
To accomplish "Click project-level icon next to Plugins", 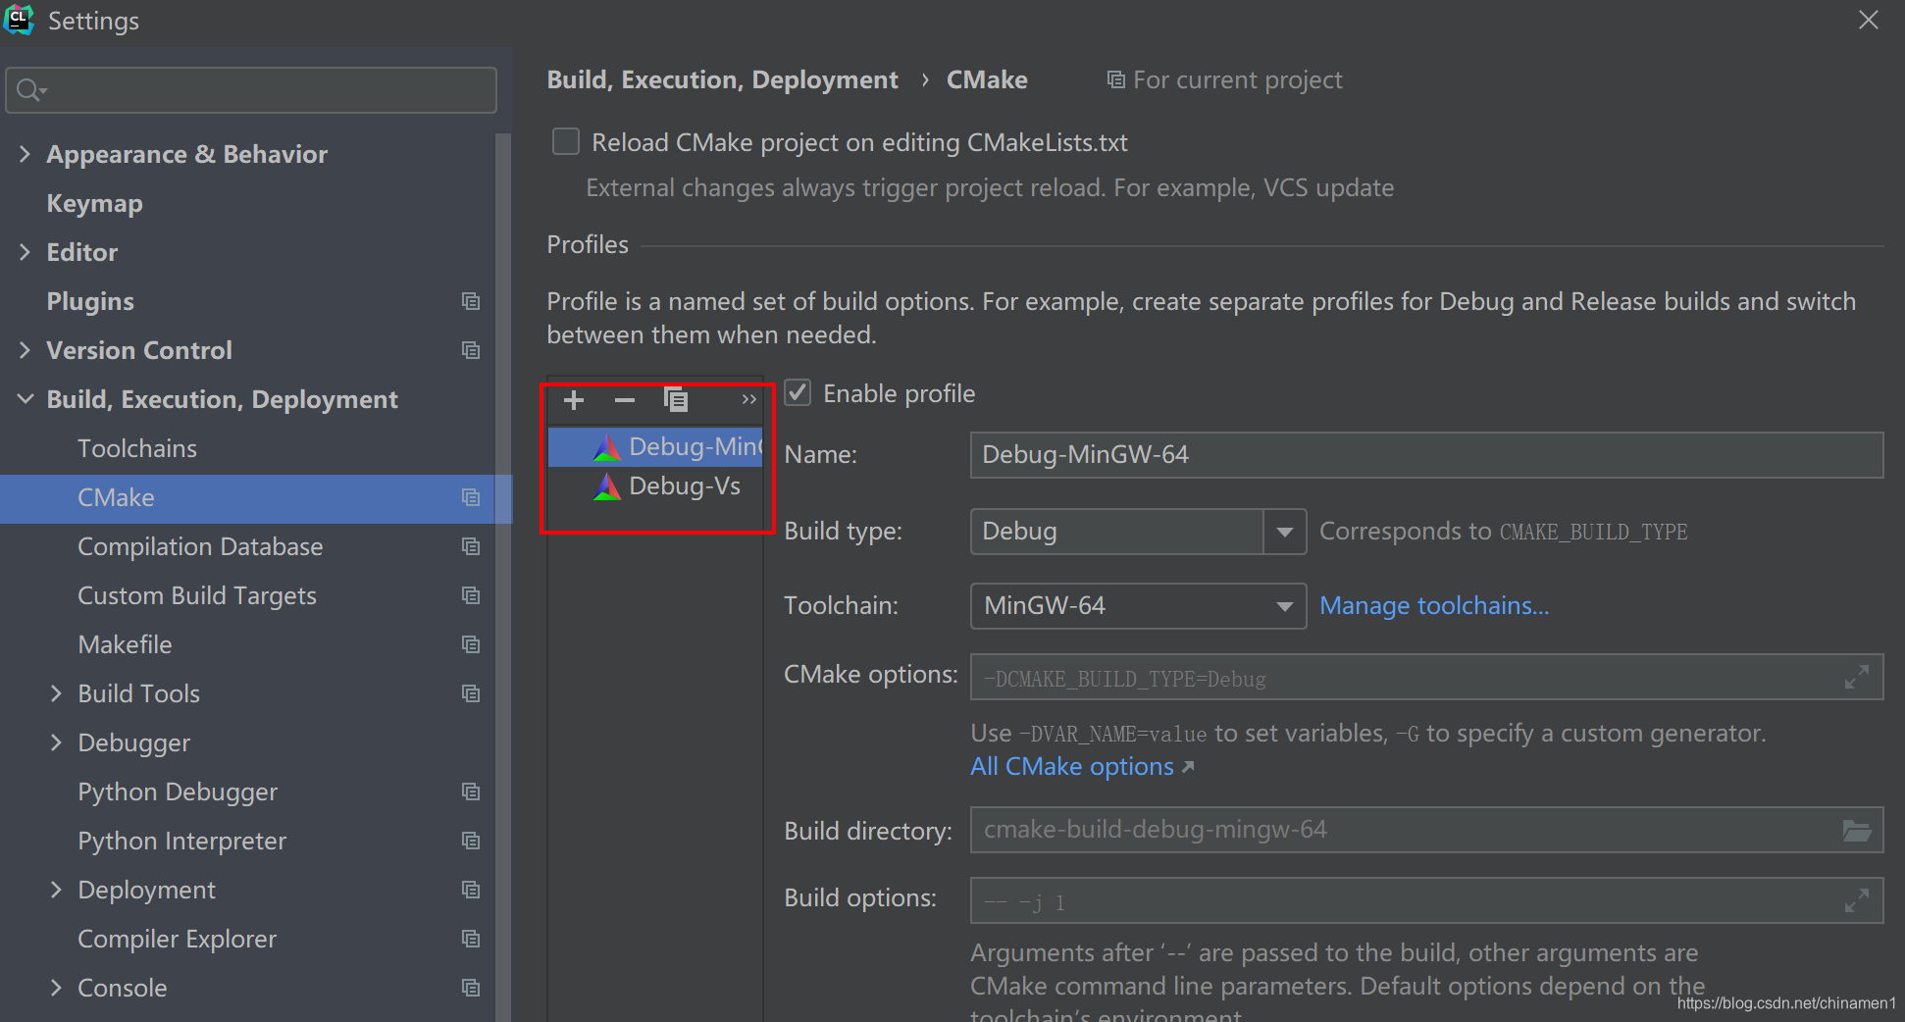I will 471,301.
